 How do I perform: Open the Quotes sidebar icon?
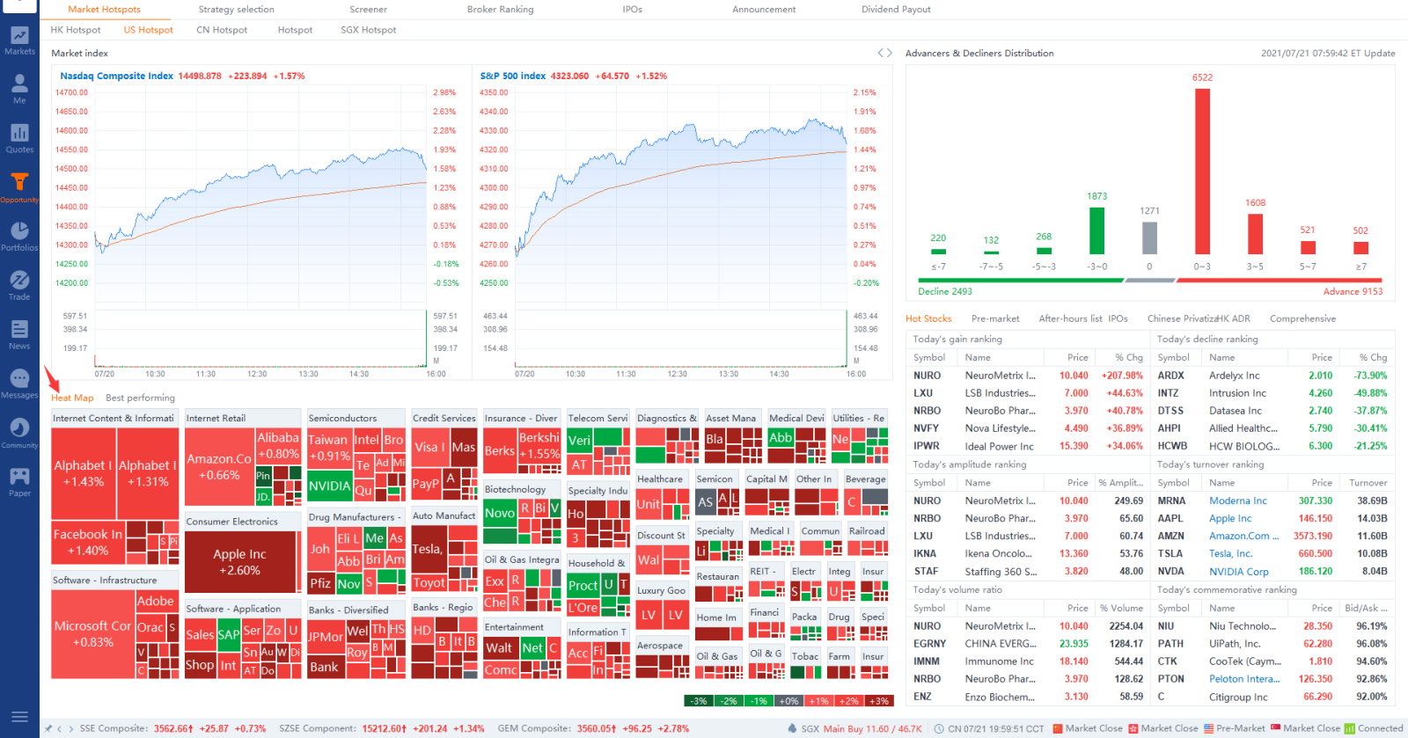point(19,138)
